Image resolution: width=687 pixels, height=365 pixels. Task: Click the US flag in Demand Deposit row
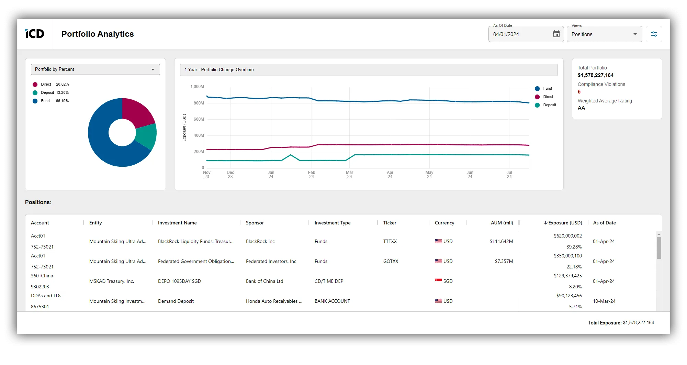(438, 301)
